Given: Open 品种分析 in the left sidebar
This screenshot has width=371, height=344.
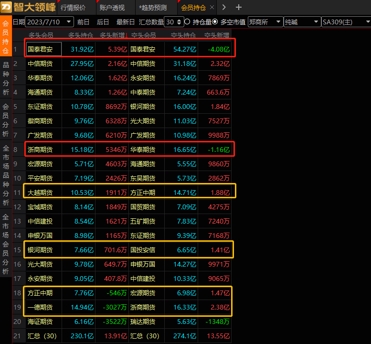Looking at the screenshot, I should point(6,78).
